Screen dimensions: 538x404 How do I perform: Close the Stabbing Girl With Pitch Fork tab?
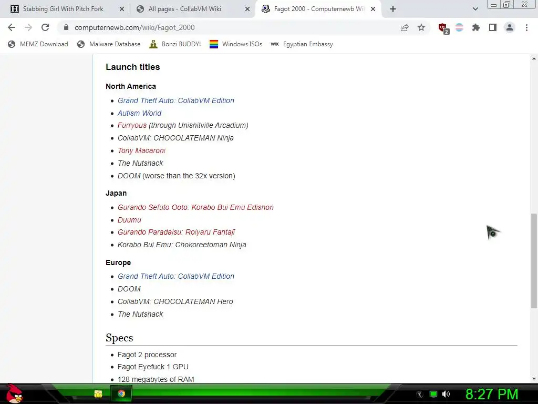coord(122,9)
